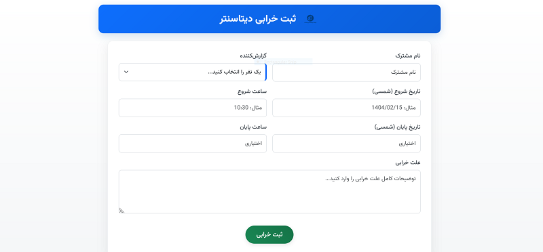Click into the failure reason textarea
Image resolution: width=543 pixels, height=252 pixels.
click(269, 192)
